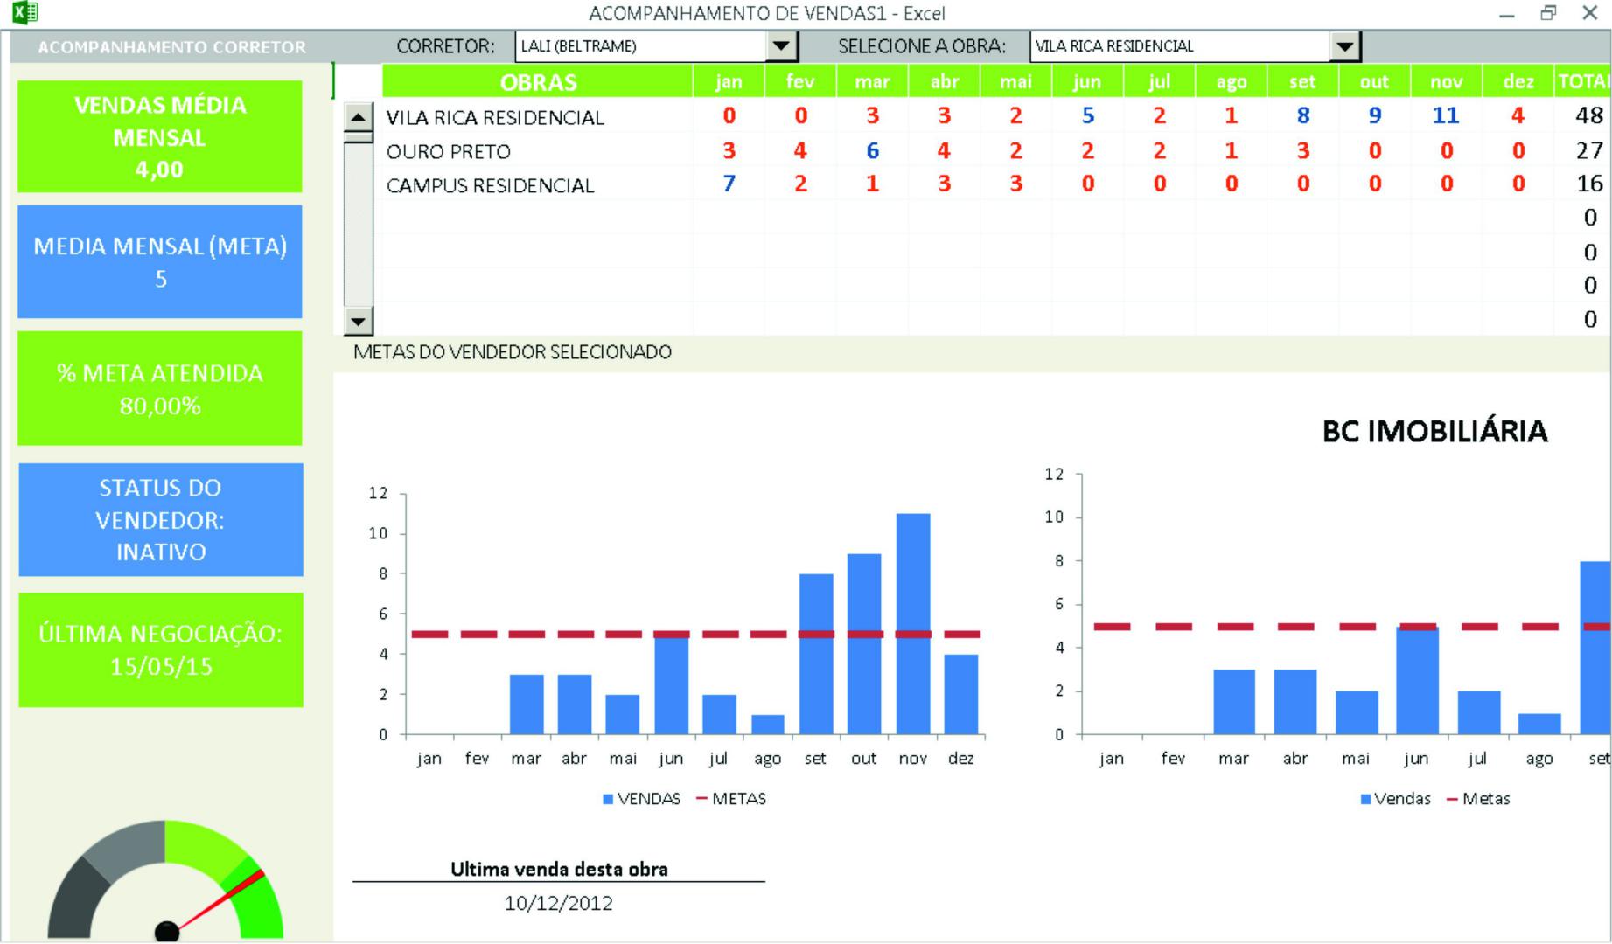Image resolution: width=1612 pixels, height=944 pixels.
Task: Select the November bar in sales chart
Action: point(912,623)
